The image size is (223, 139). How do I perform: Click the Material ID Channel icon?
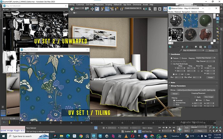pos(200,47)
